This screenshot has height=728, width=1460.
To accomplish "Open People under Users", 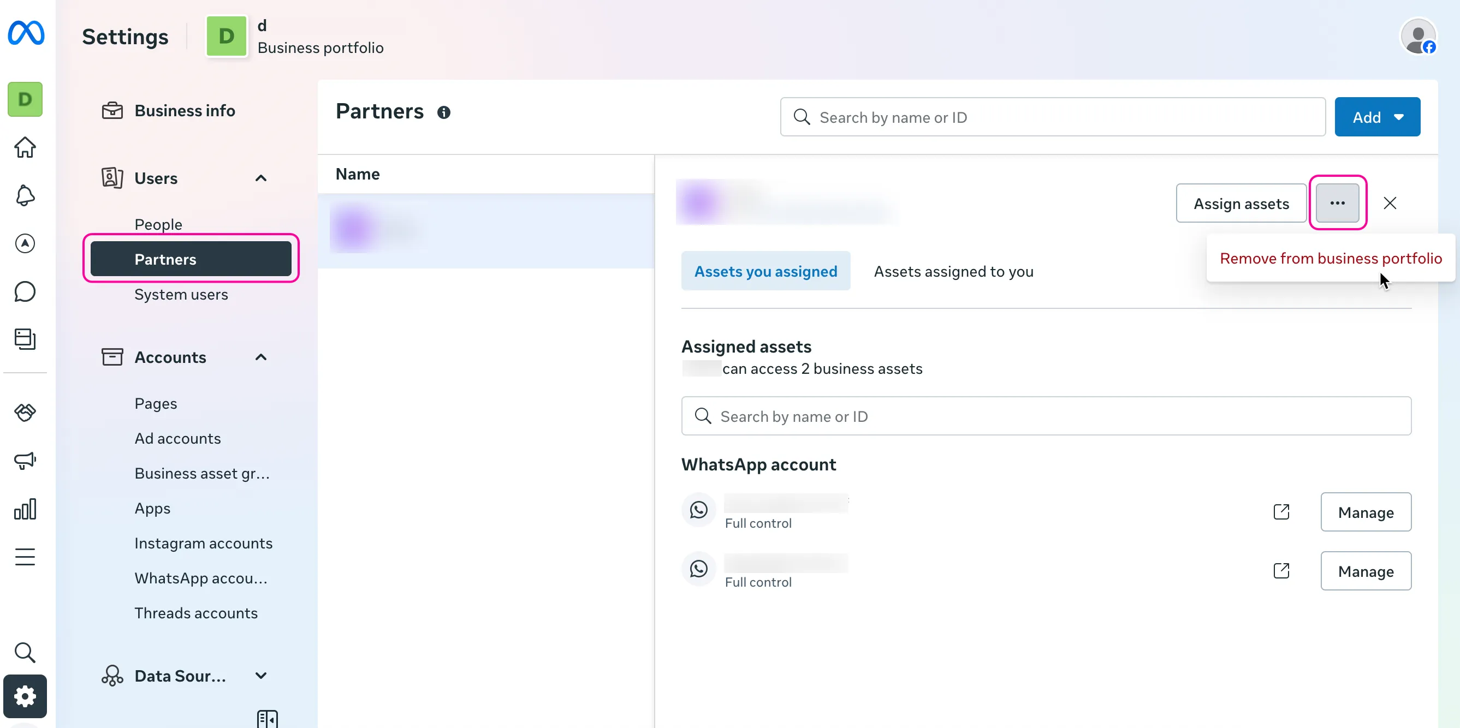I will tap(158, 224).
